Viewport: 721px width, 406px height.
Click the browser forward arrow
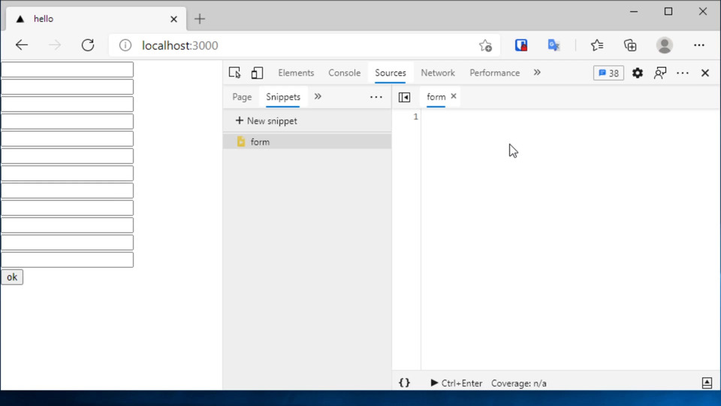55,45
